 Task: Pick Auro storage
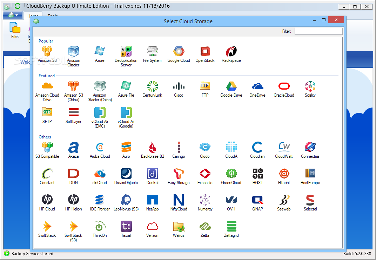point(126,150)
